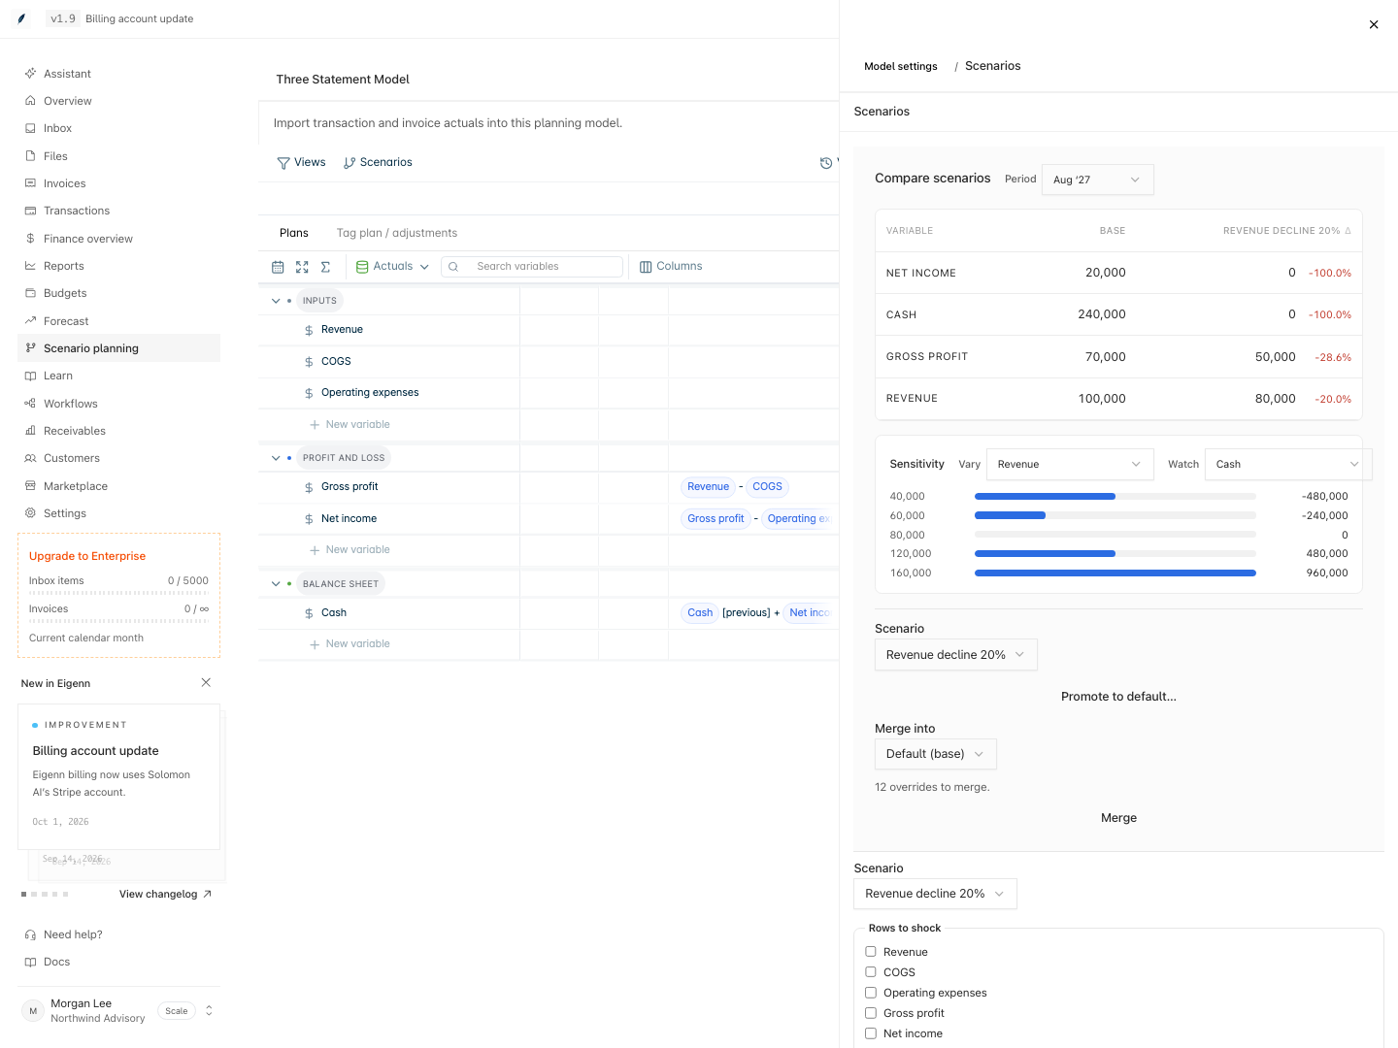The width and height of the screenshot is (1398, 1048).
Task: Open Settings via the gear icon
Action: (x=31, y=513)
